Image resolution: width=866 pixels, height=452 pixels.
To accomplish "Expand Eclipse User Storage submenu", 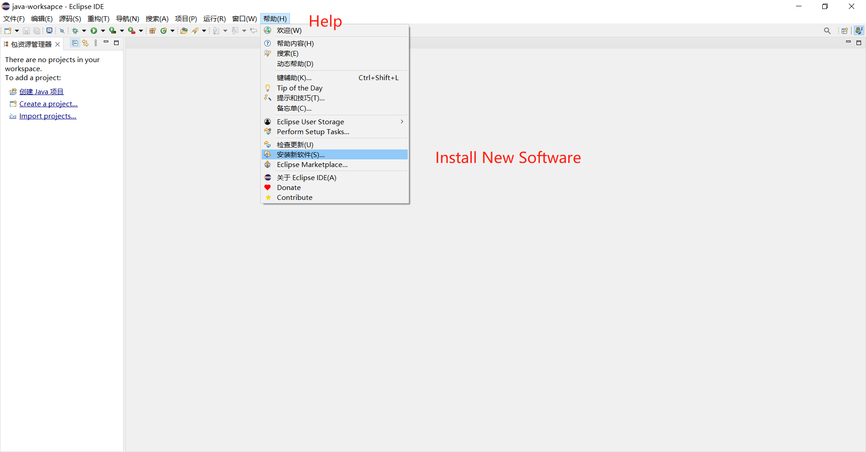I will coord(335,122).
